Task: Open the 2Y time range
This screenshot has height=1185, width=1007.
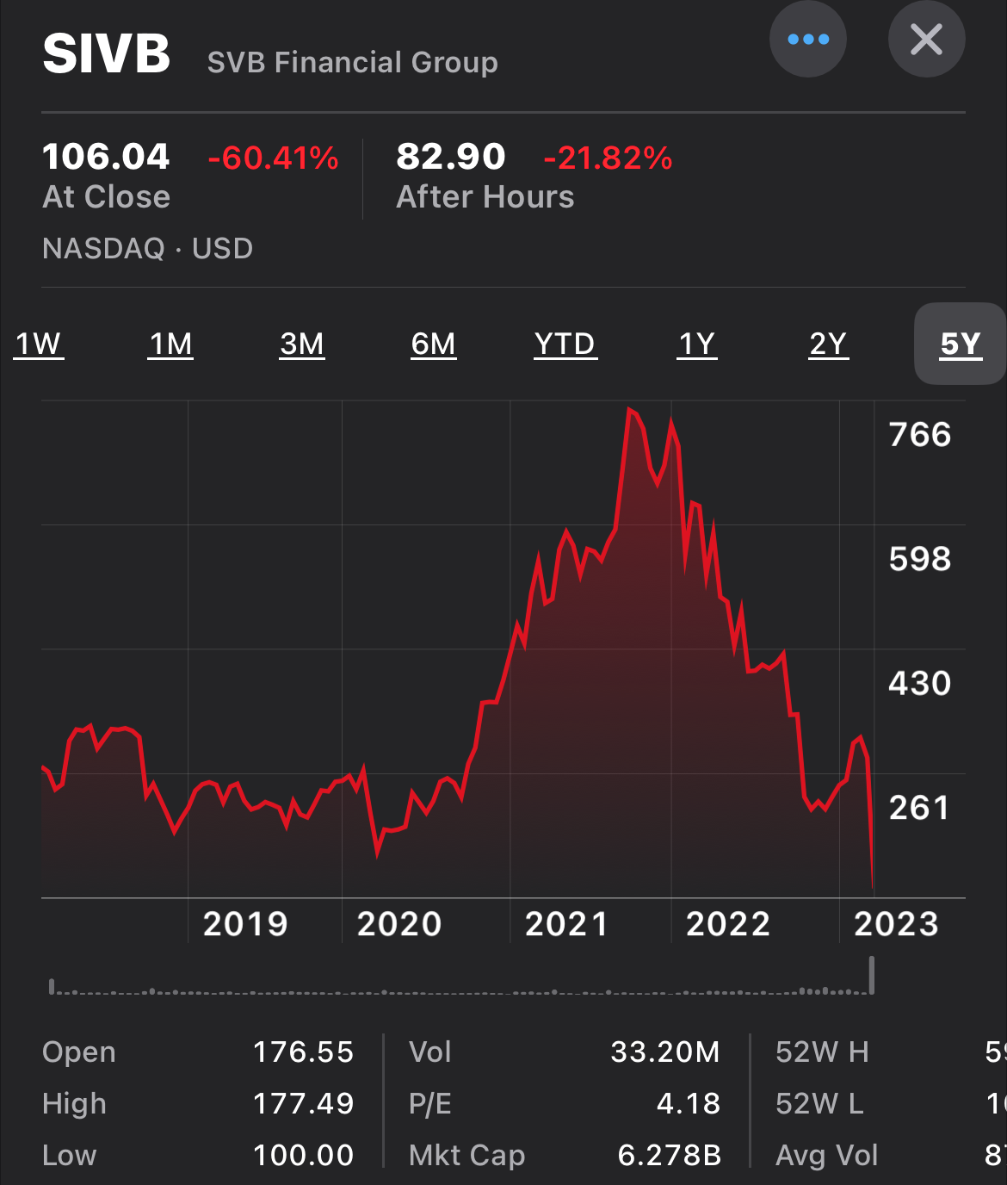Action: point(829,343)
